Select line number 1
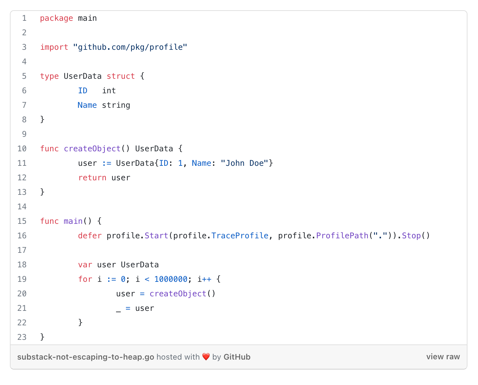This screenshot has width=478, height=385. (x=24, y=18)
